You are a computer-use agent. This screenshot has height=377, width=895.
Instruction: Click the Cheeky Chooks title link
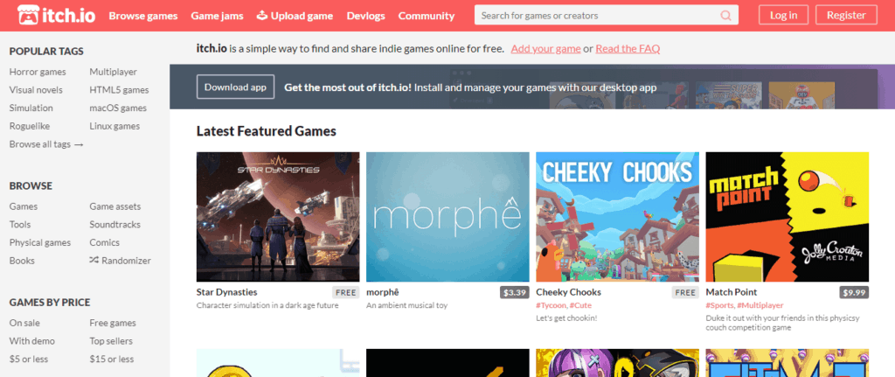click(x=568, y=292)
